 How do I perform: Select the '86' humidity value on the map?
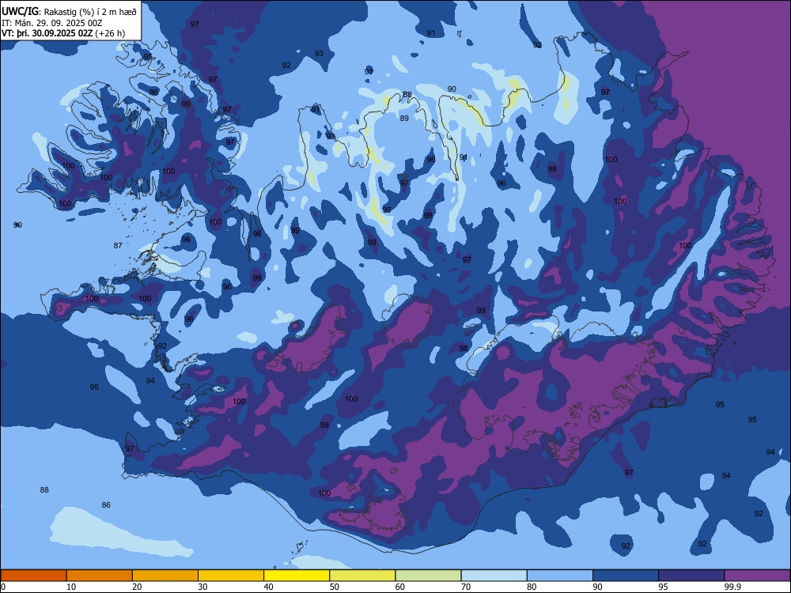[x=106, y=504]
